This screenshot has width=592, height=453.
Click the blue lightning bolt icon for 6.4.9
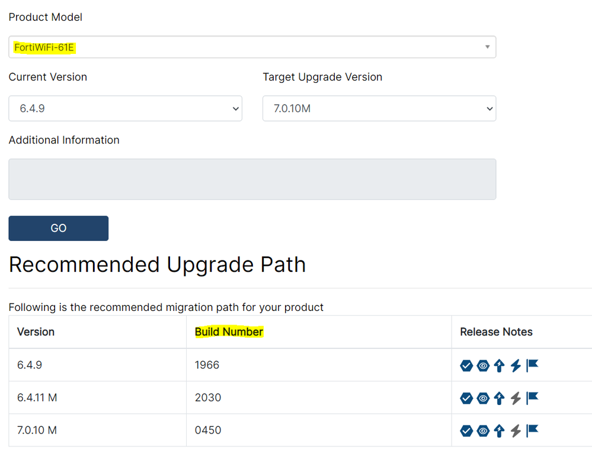point(516,366)
